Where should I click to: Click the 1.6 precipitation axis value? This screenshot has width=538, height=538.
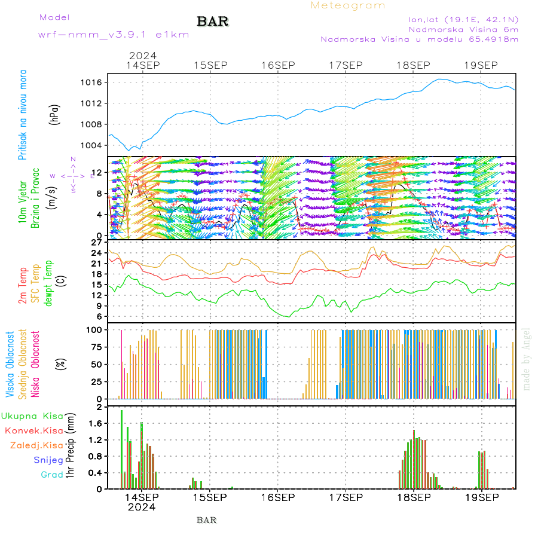point(96,424)
